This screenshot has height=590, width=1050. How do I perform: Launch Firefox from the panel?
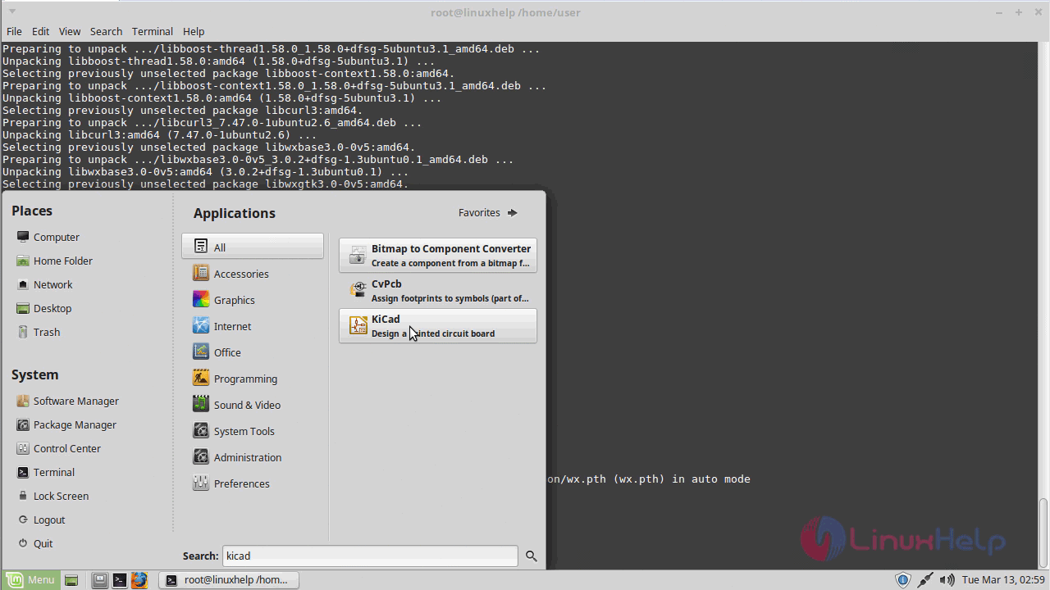coord(139,580)
